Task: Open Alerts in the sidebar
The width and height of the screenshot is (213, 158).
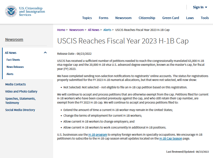Action: click(10, 74)
